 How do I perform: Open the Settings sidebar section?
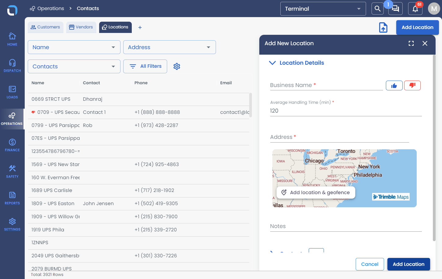coord(12,224)
